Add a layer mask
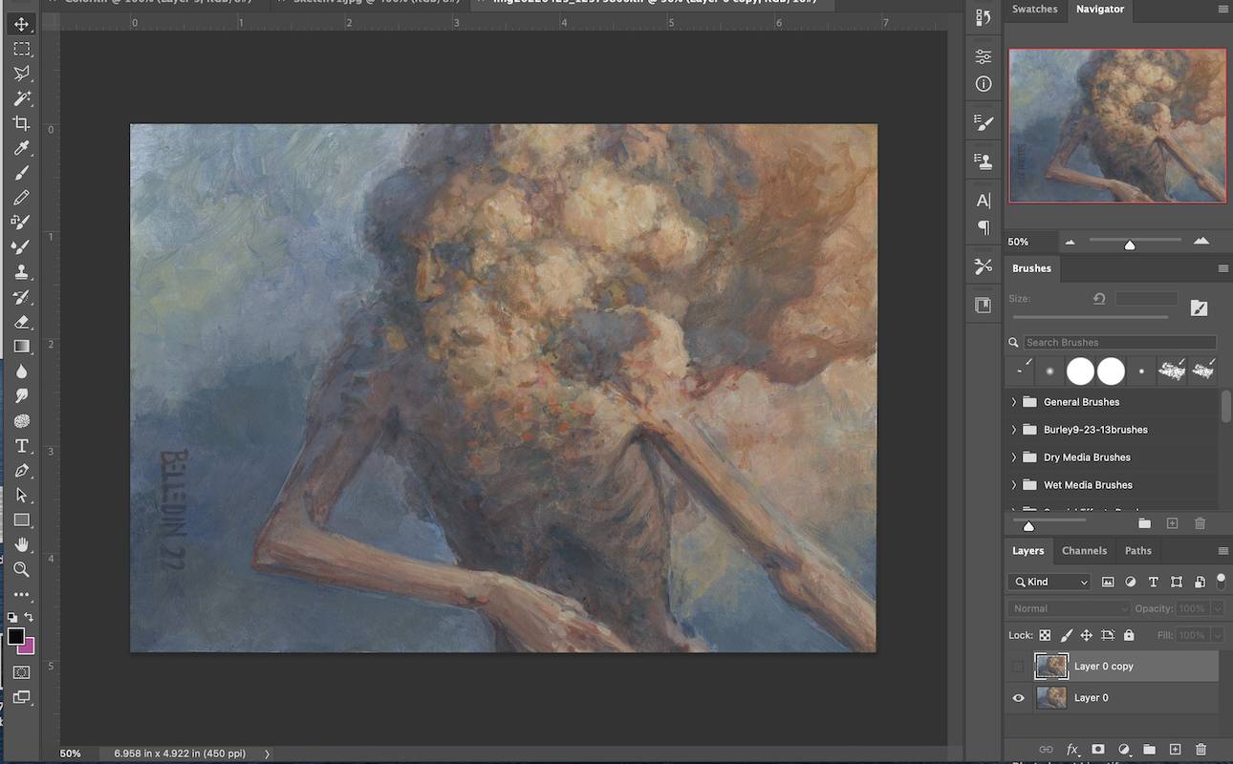 point(1098,750)
